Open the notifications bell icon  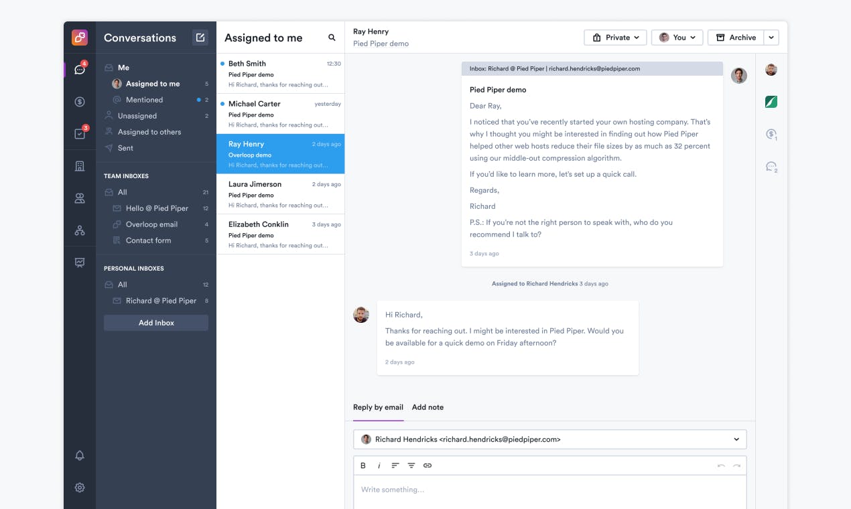80,455
